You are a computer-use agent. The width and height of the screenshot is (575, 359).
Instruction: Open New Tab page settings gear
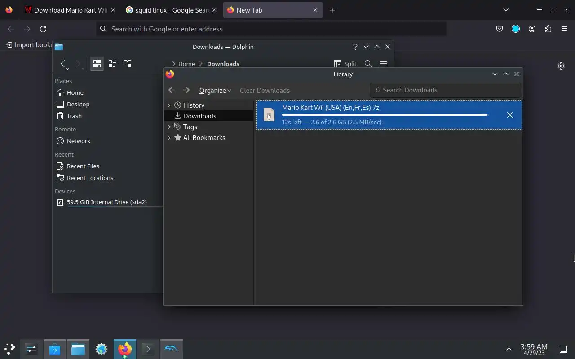click(x=561, y=66)
